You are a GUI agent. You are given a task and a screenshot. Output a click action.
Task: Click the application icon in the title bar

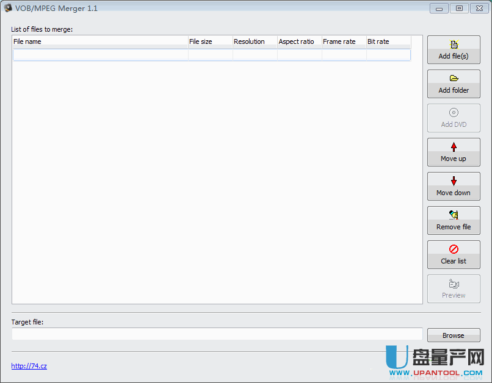(x=7, y=8)
